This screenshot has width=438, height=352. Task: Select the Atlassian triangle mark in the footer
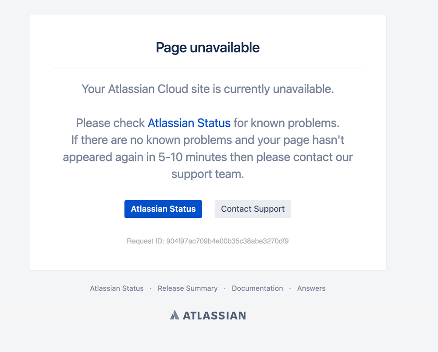pos(174,315)
